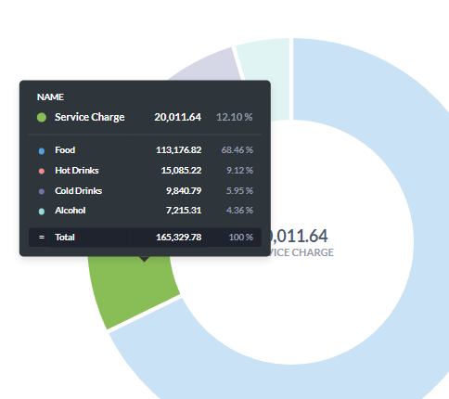The image size is (449, 399).
Task: Click the Service Charge label
Action: point(90,117)
